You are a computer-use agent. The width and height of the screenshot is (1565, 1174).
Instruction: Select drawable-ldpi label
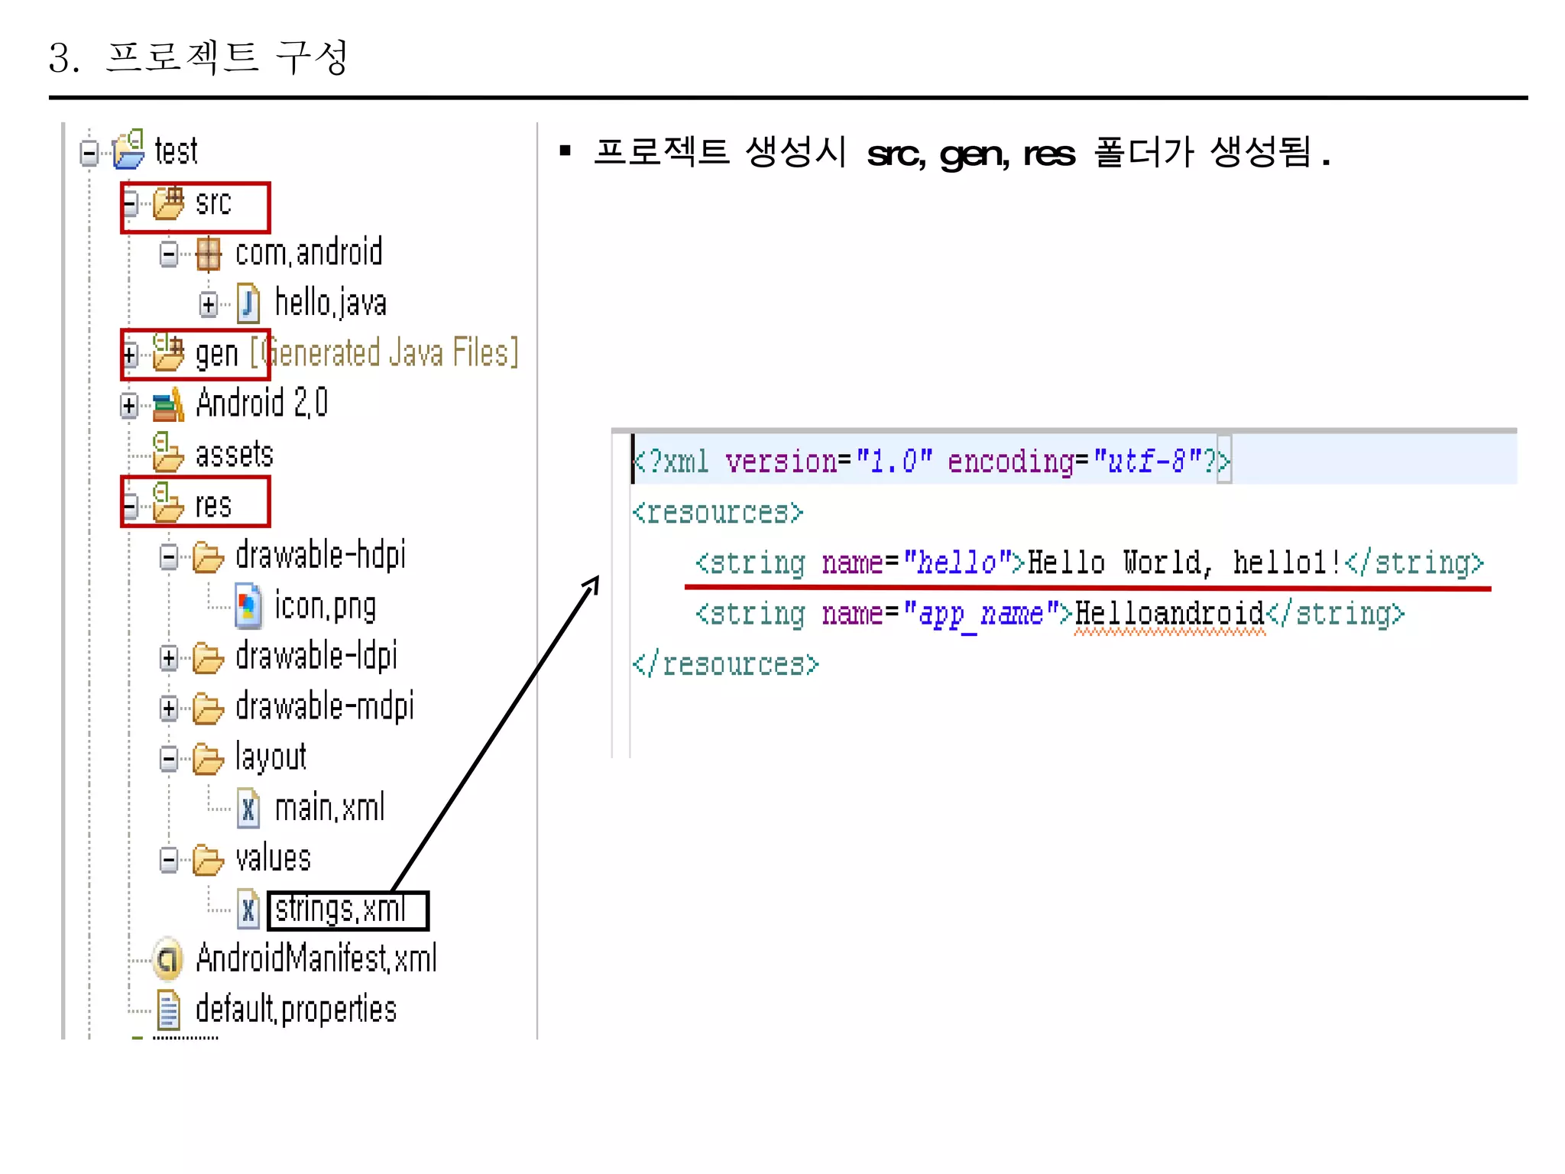[x=316, y=656]
